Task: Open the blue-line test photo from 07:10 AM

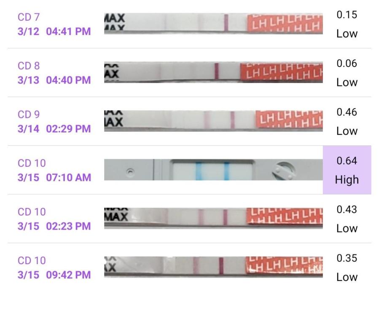Action: coord(213,170)
